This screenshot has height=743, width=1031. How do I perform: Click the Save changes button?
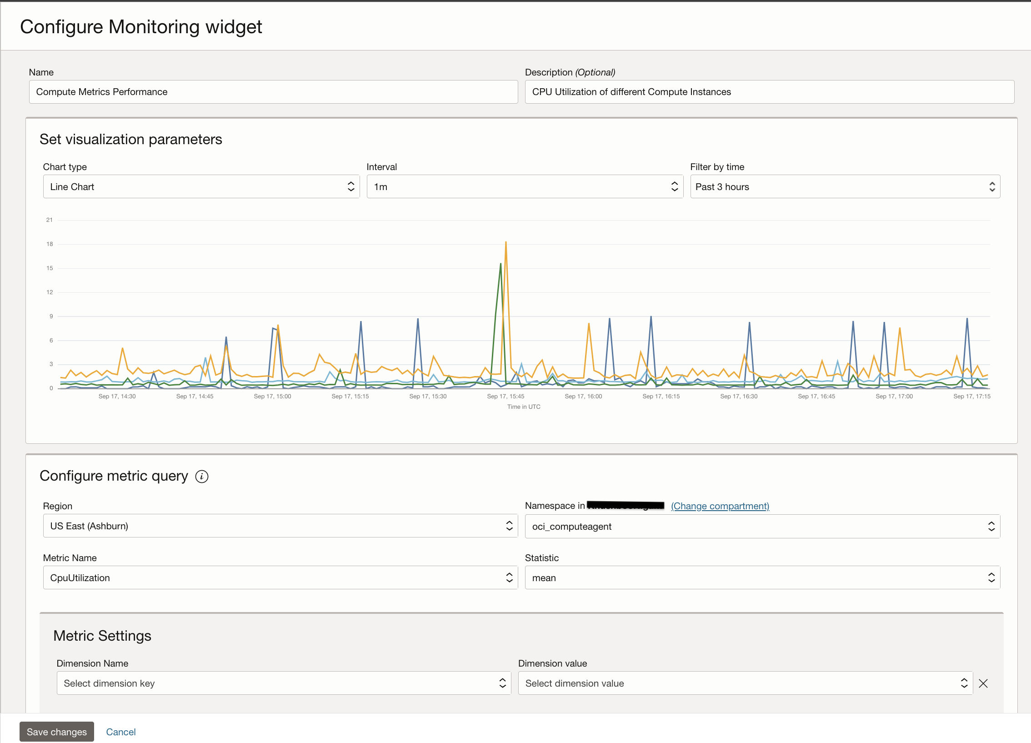[56, 732]
